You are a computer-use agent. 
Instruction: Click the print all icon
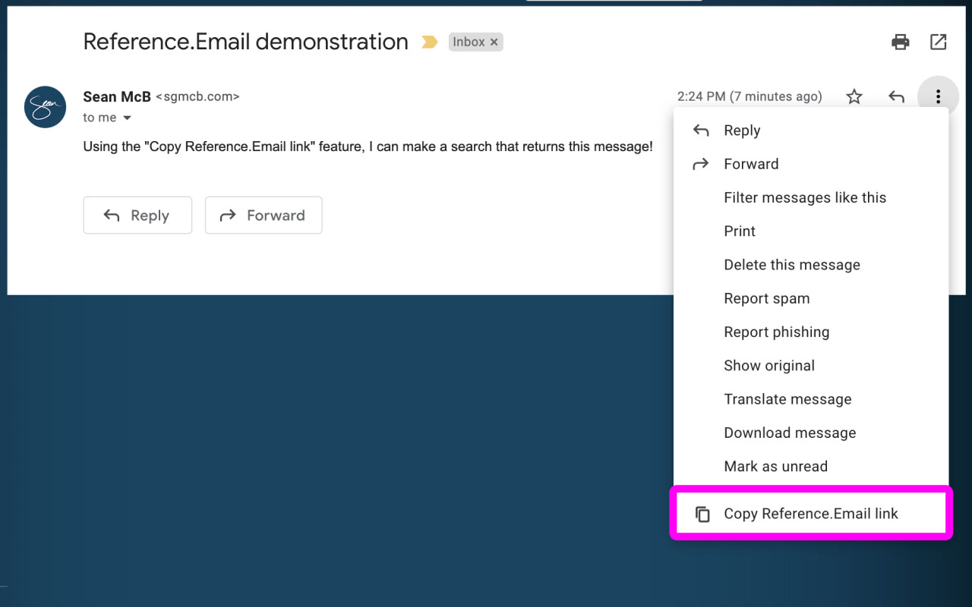[x=901, y=42]
